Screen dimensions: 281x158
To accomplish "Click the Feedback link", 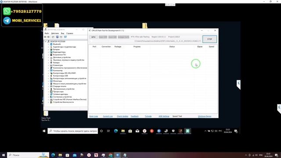I will (x=135, y=116).
